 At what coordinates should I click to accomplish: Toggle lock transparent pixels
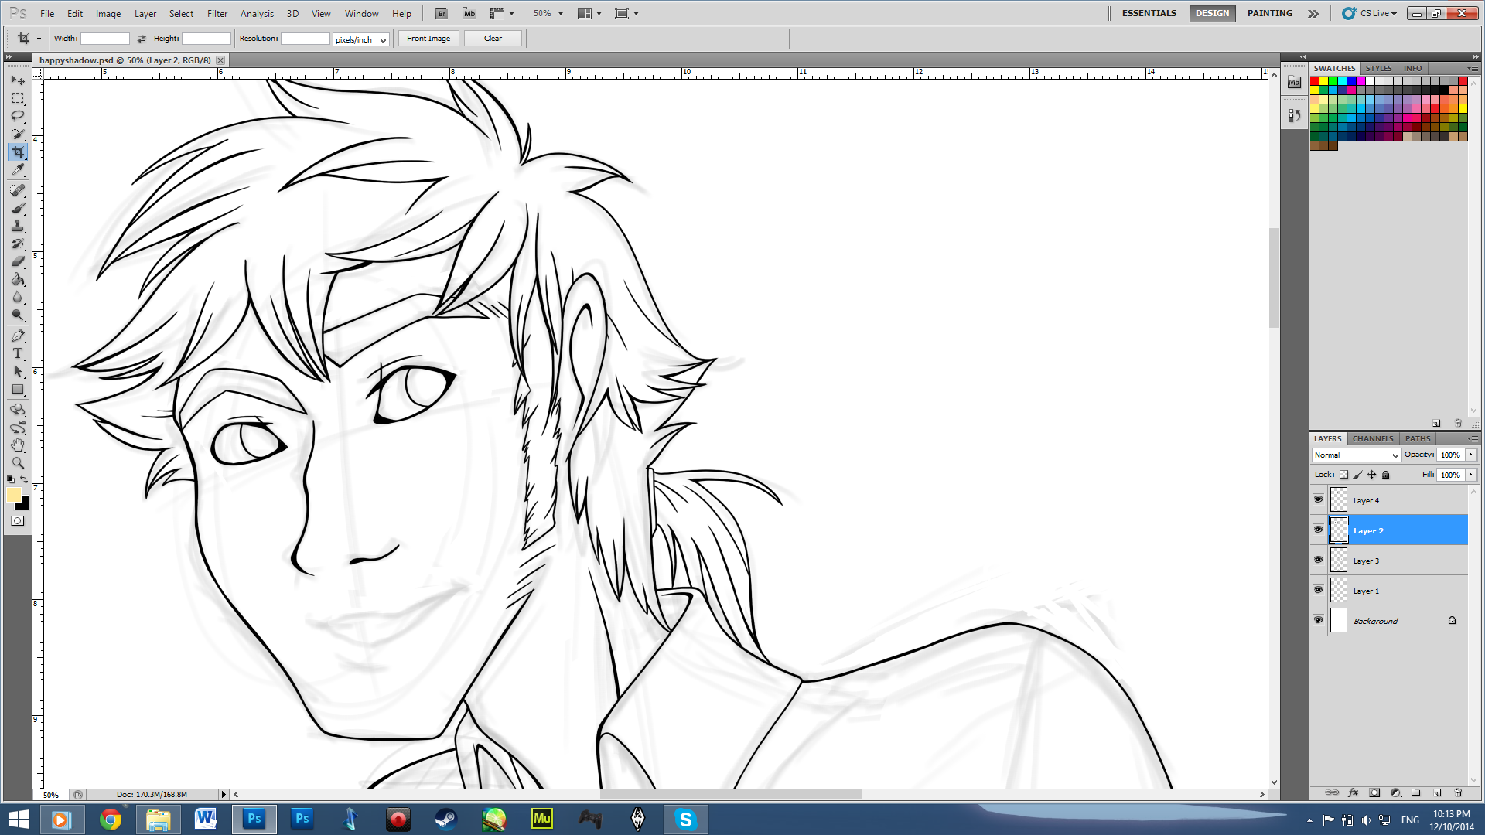(1343, 475)
